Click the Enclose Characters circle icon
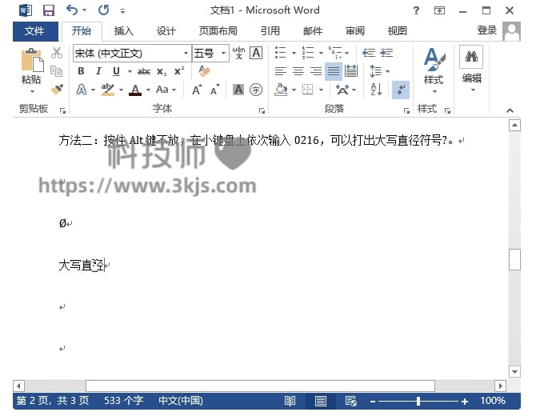 coord(256,90)
